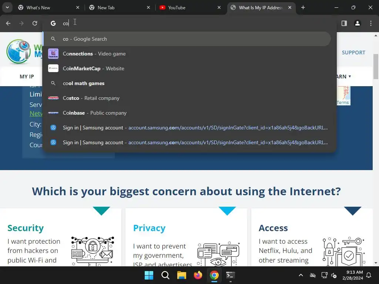Go back to the previous page

coord(8,23)
